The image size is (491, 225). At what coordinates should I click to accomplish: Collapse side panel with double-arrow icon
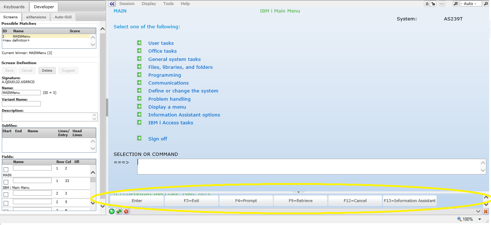tap(112, 4)
